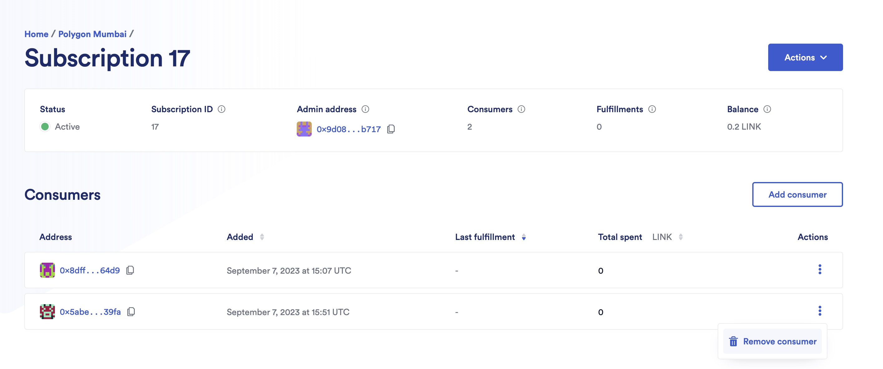Copy consumer address 0x5abe...39fa
This screenshot has width=883, height=369.
(x=131, y=312)
